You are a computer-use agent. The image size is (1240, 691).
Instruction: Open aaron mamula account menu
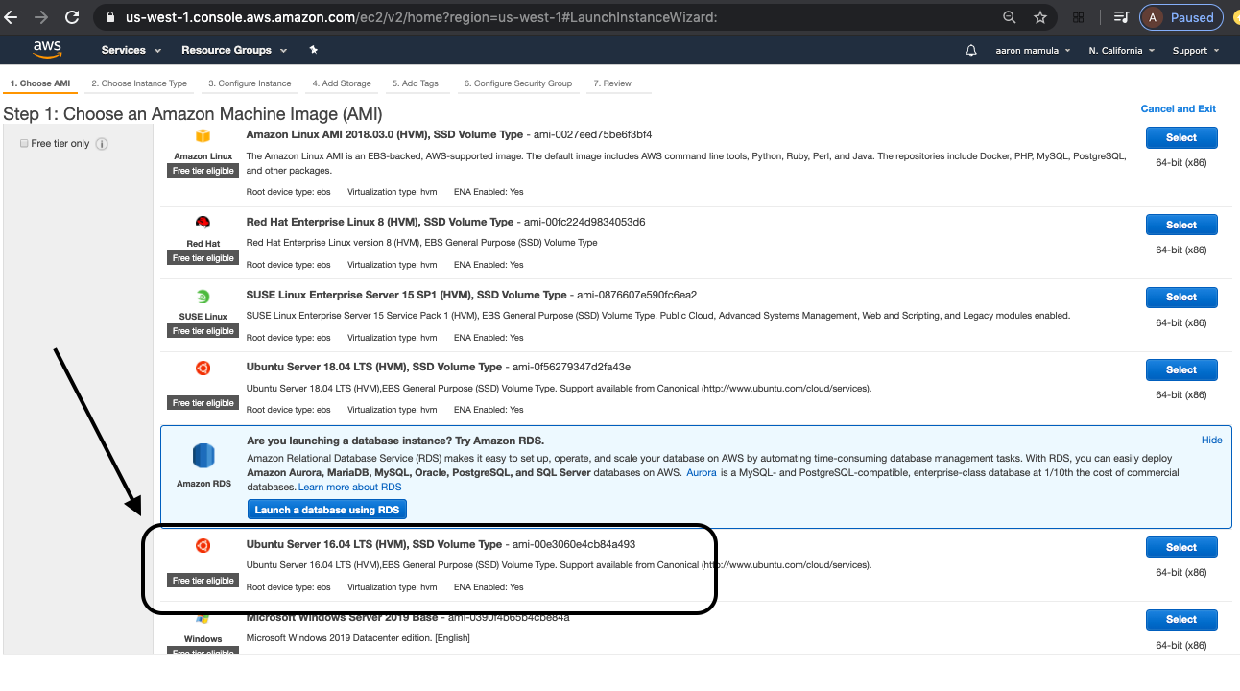tap(1033, 50)
